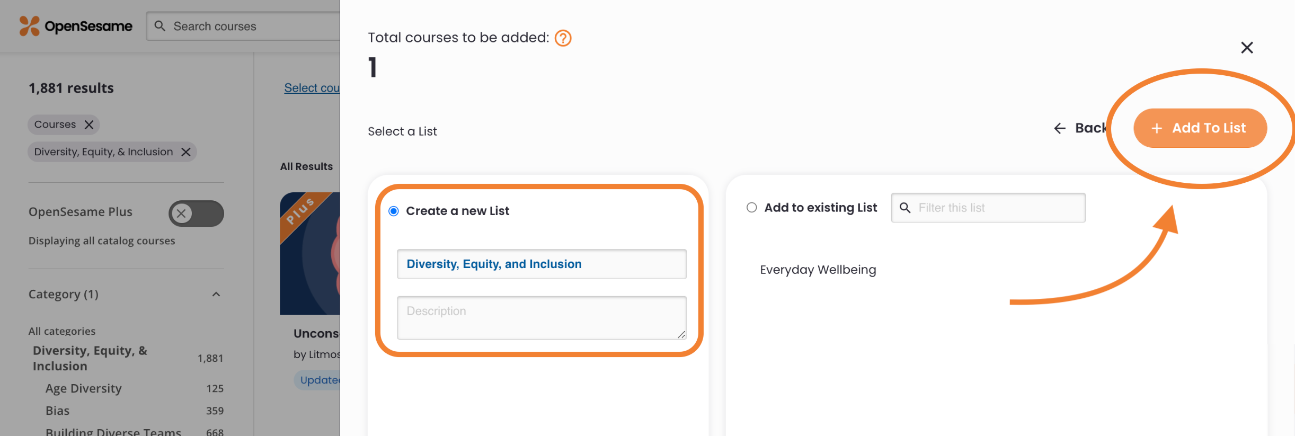The image size is (1295, 436).
Task: Select the Create a new List radio button
Action: click(x=393, y=211)
